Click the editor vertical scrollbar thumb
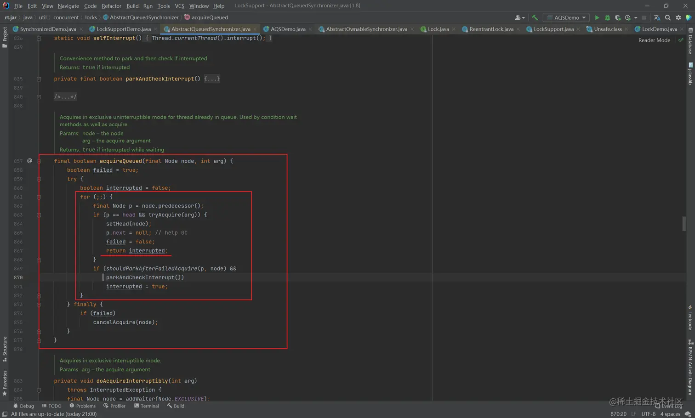 (x=684, y=224)
